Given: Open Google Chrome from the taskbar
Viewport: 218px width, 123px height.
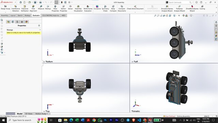Looking at the screenshot, I should pyautogui.click(x=94, y=120).
